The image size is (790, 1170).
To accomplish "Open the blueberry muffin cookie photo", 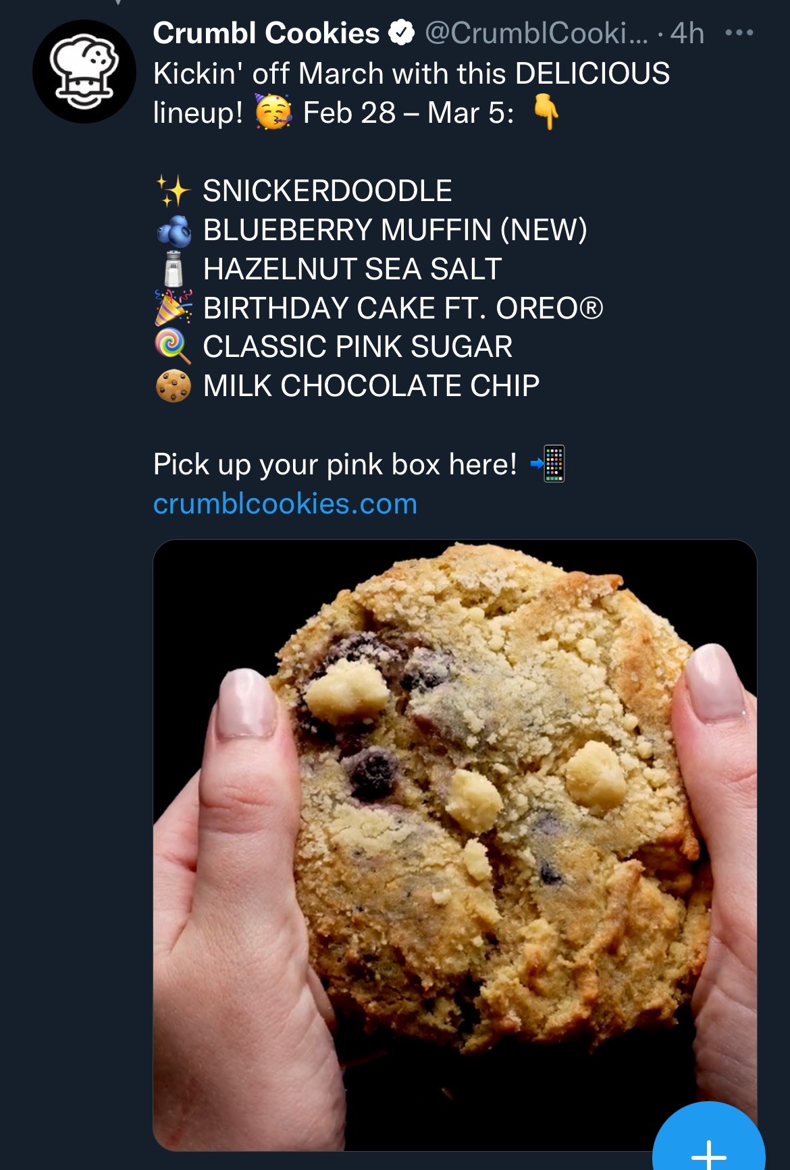I will click(x=454, y=845).
